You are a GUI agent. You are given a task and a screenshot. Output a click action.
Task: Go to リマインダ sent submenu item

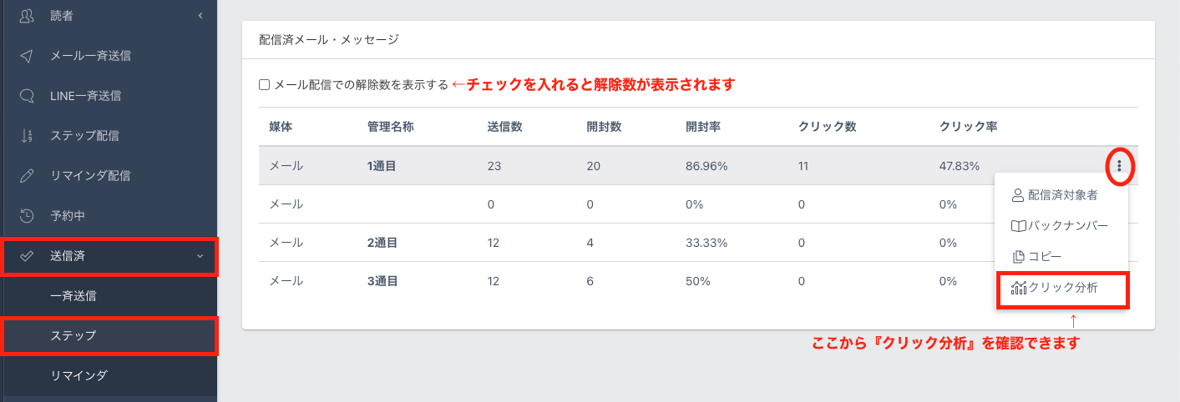[79, 375]
